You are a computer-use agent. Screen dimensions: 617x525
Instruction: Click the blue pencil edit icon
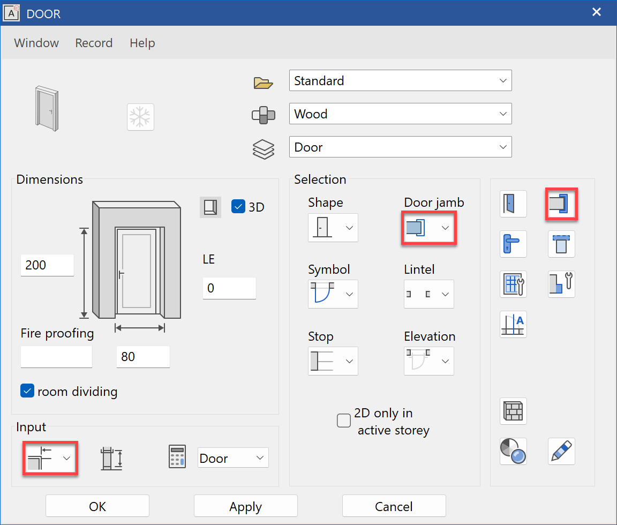point(561,451)
